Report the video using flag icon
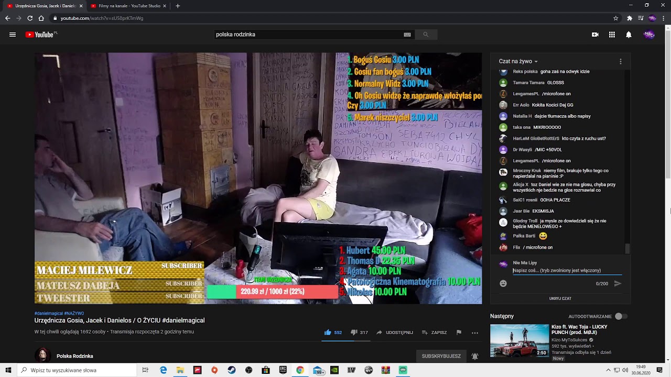This screenshot has height=377, width=671. coord(459,332)
